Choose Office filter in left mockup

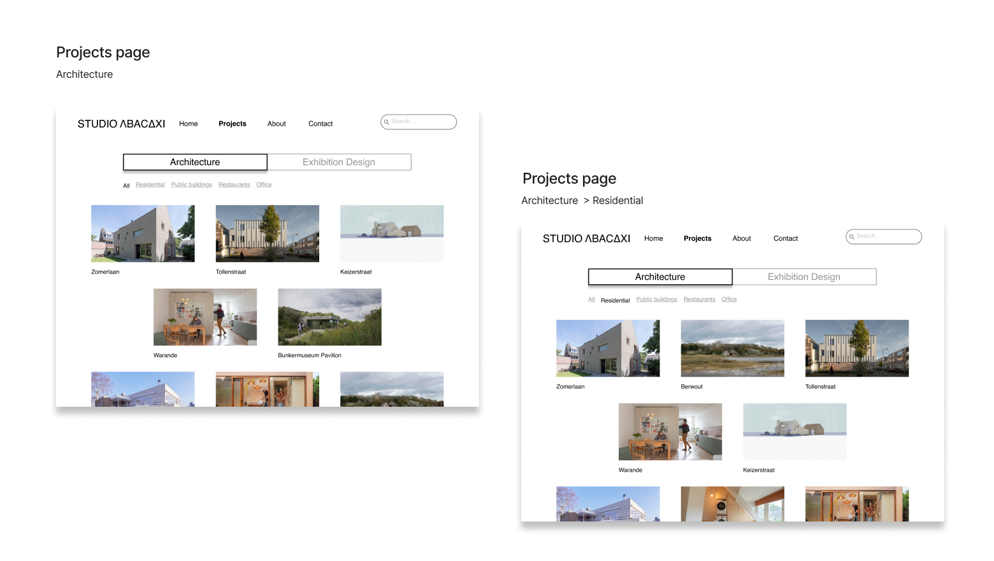[x=264, y=185]
